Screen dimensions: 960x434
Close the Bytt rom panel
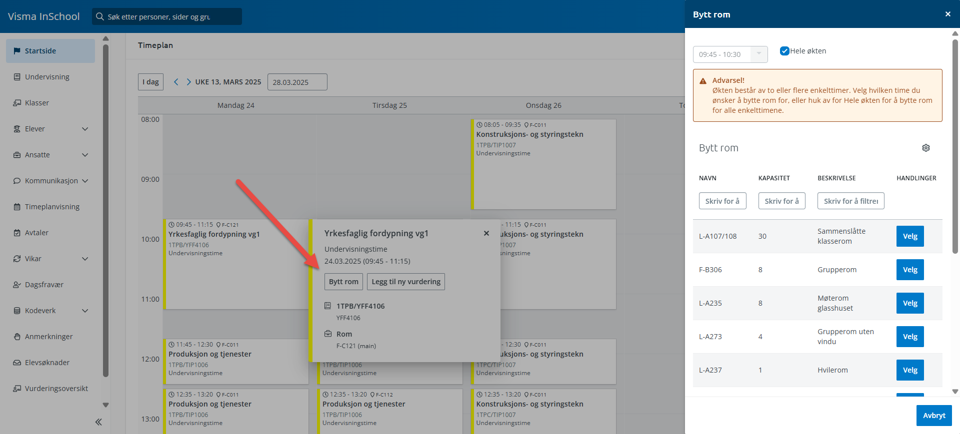pyautogui.click(x=948, y=14)
